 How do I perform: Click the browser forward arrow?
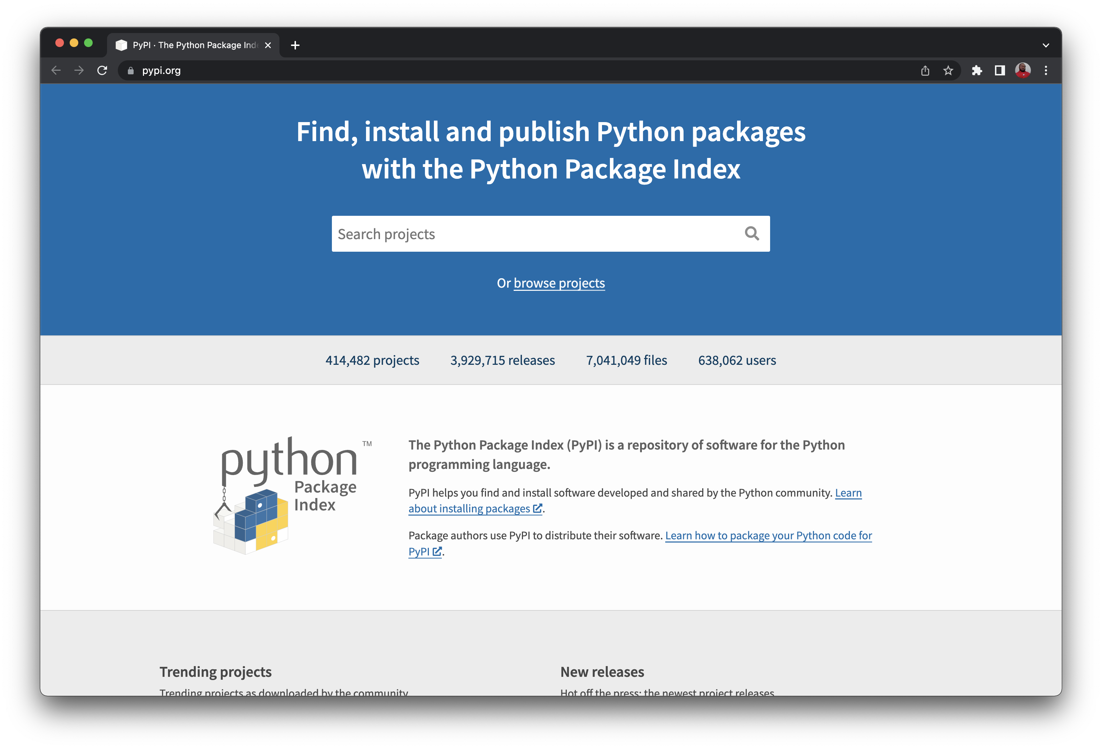point(79,71)
